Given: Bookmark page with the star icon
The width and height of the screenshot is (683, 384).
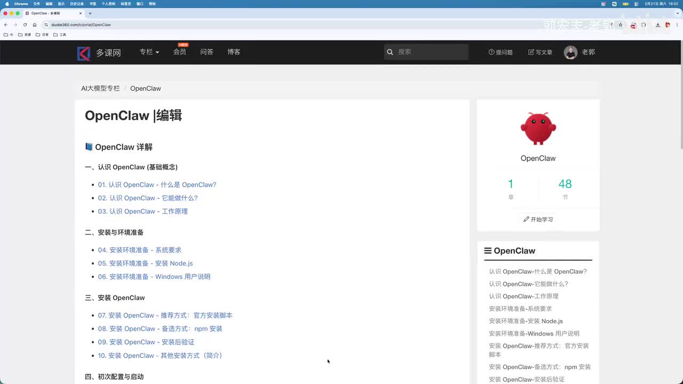Looking at the screenshot, I should (x=621, y=25).
